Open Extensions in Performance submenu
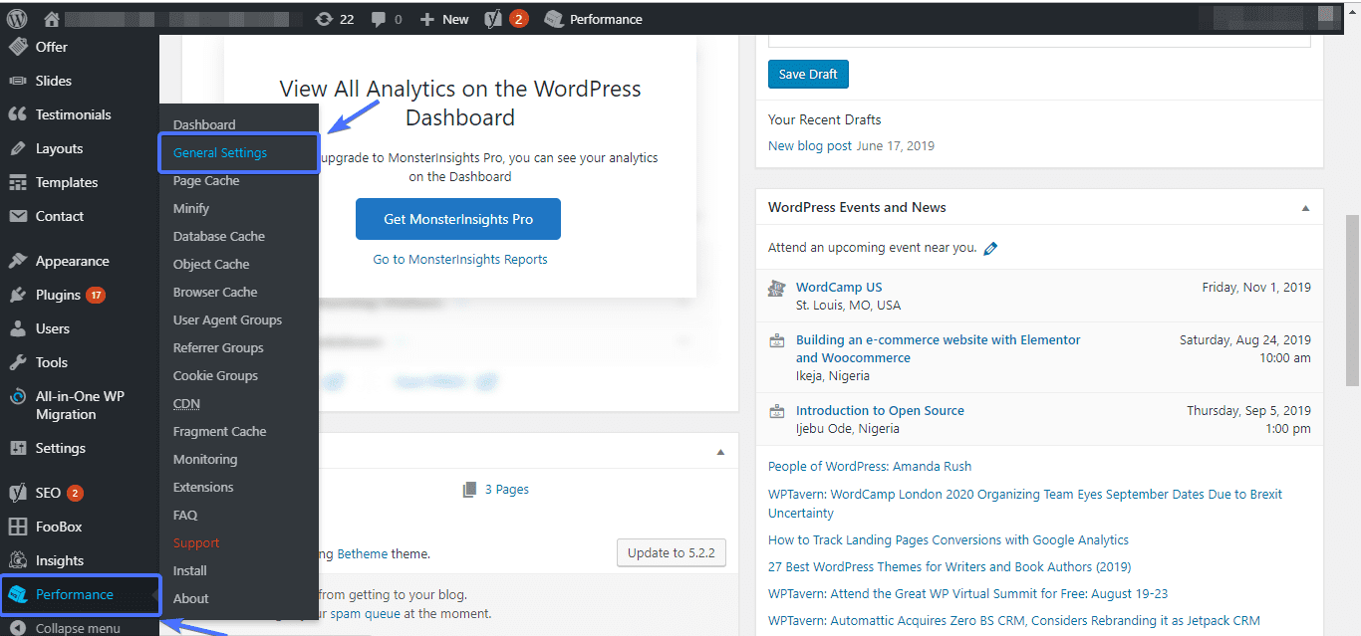 coord(203,487)
